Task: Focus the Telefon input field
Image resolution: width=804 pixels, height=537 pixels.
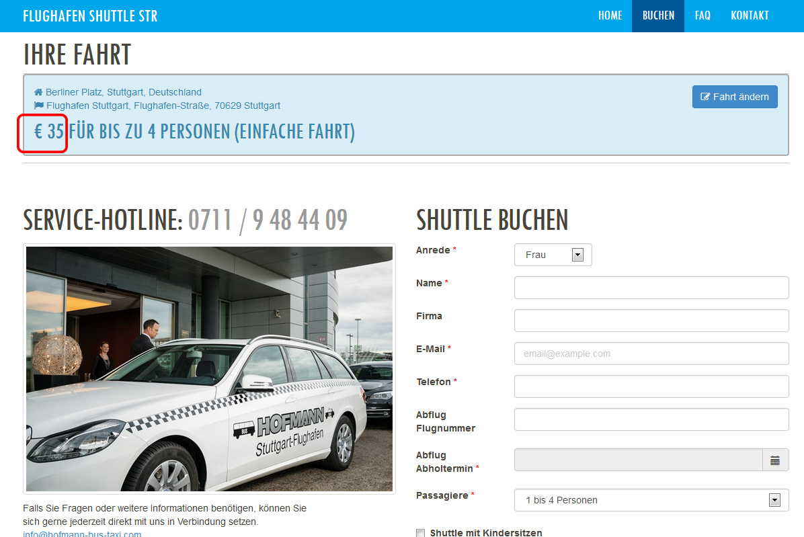Action: click(x=651, y=386)
